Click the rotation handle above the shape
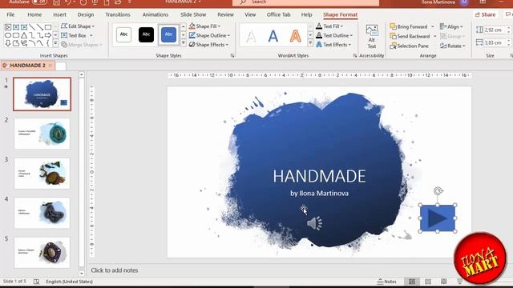Image resolution: width=513 pixels, height=288 pixels. (x=438, y=190)
